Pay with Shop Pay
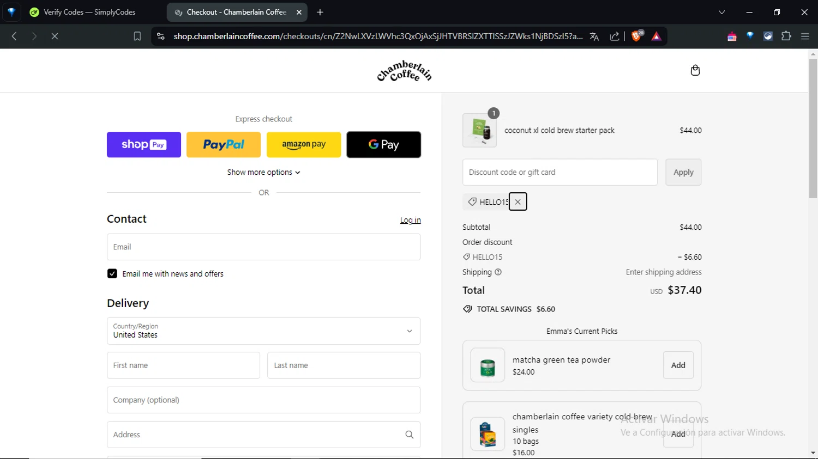This screenshot has height=459, width=818. click(144, 145)
